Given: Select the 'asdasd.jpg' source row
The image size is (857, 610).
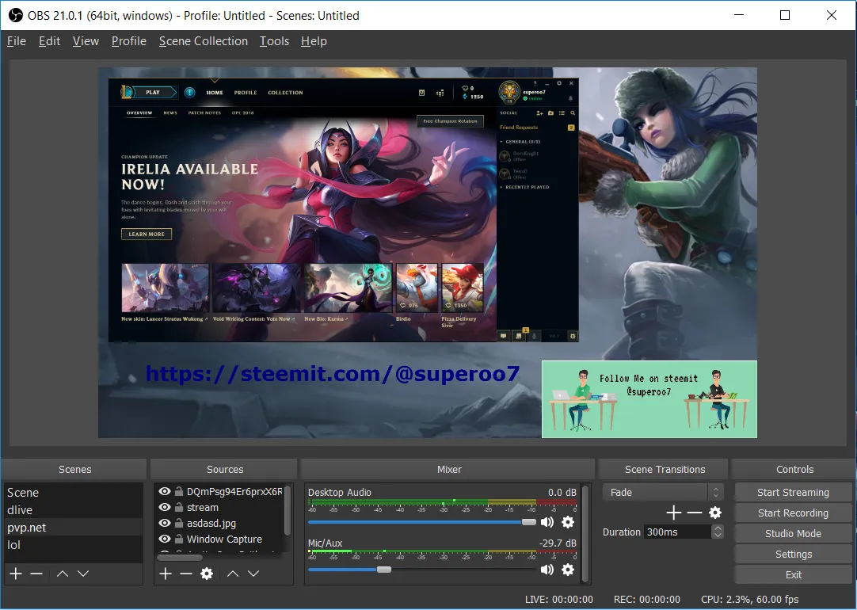Looking at the screenshot, I should pyautogui.click(x=219, y=523).
